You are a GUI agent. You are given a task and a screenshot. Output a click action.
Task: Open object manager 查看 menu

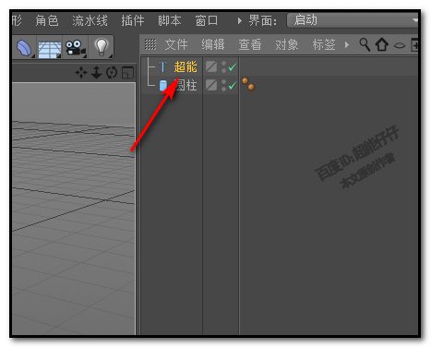click(250, 45)
